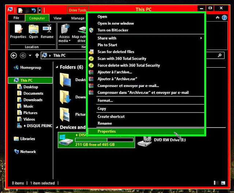Select Homegroup in the navigation pane
This screenshot has width=234, height=193.
pos(27,68)
